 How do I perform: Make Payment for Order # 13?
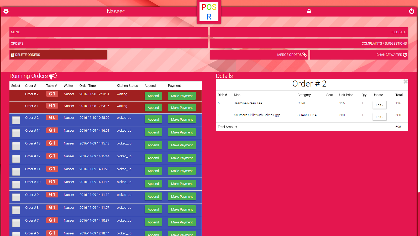pos(182,145)
